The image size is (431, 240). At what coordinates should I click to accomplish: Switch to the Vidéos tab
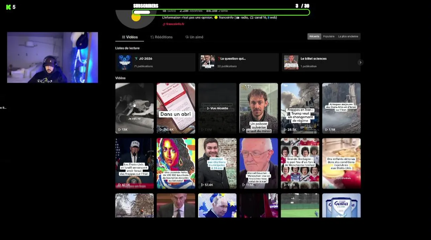point(130,37)
